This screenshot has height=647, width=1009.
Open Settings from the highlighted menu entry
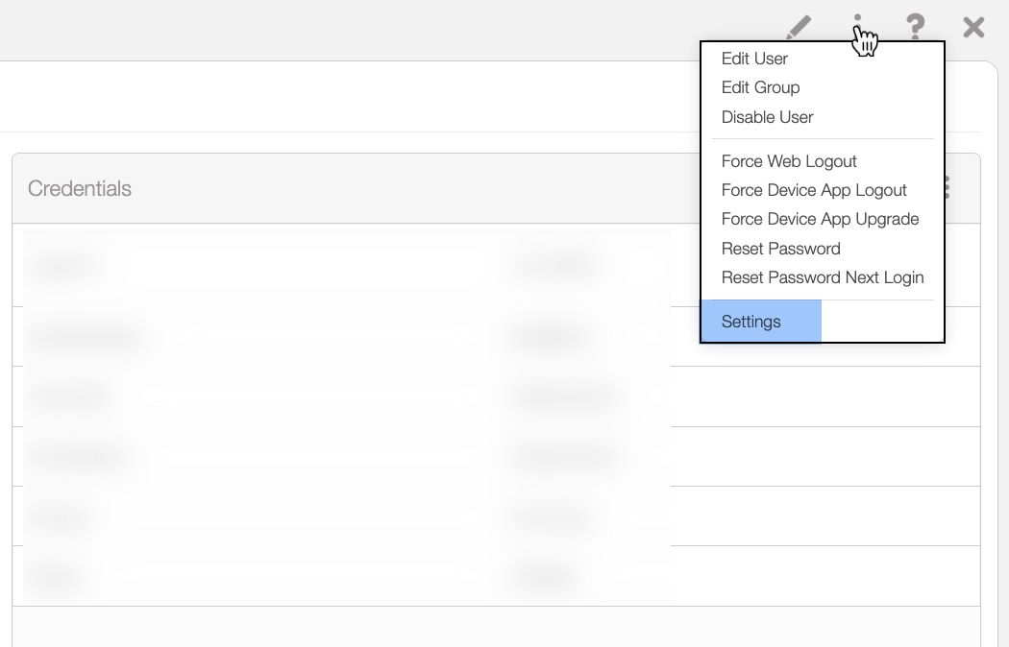pos(751,322)
